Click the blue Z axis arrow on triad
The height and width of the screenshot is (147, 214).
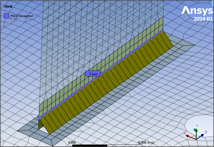[x=201, y=136]
